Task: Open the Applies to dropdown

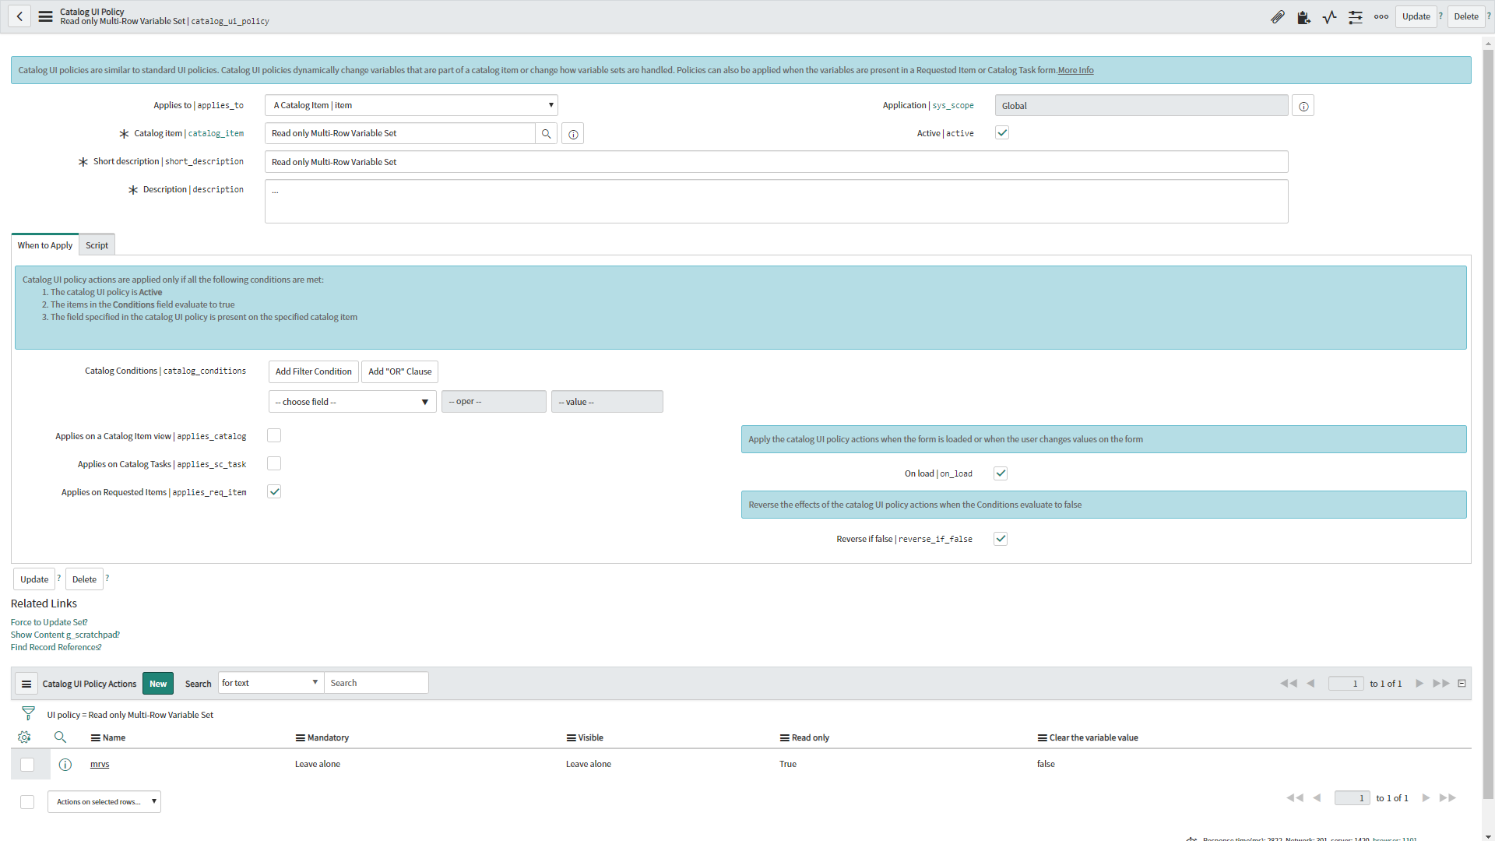Action: point(411,105)
